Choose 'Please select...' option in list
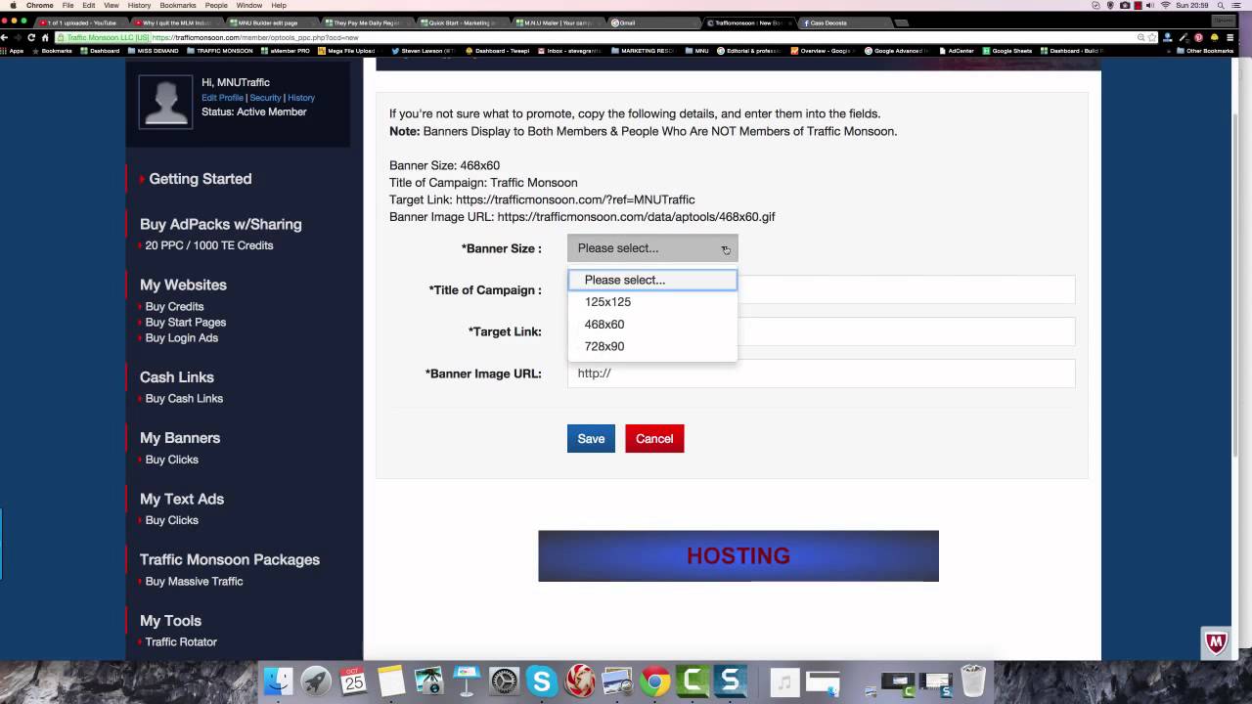The image size is (1252, 704). (x=652, y=280)
